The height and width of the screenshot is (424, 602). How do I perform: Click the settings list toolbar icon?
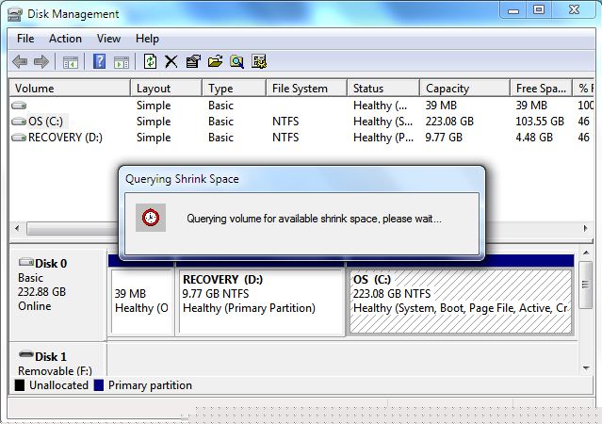[x=259, y=61]
